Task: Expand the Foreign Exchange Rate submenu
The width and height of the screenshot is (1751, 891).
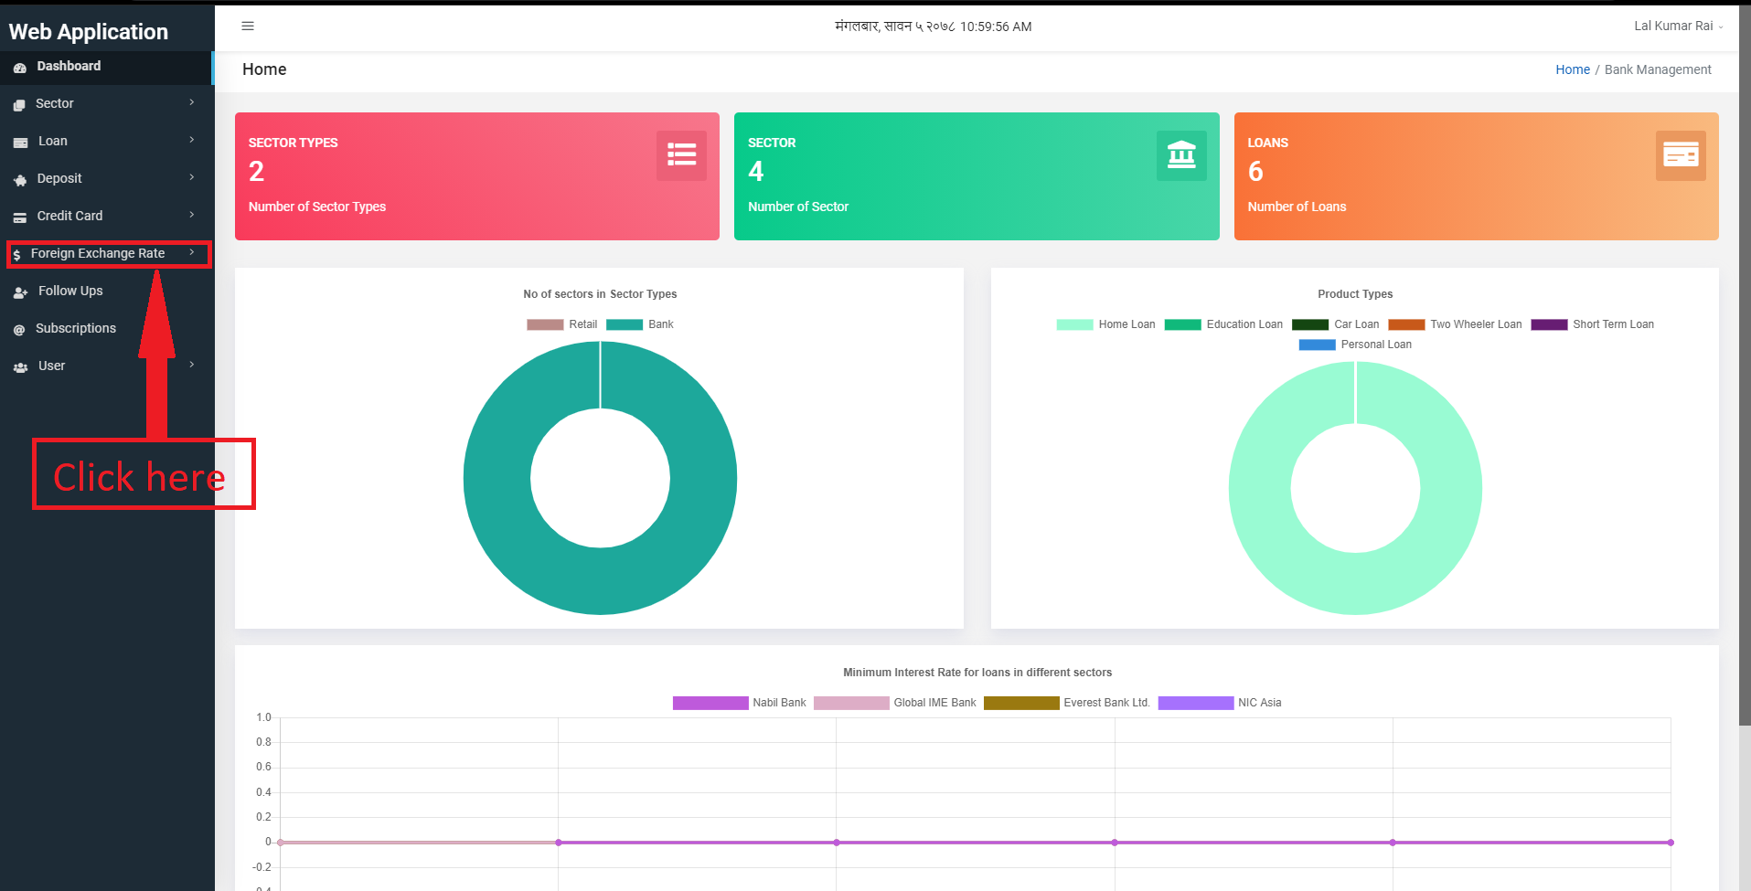Action: pyautogui.click(x=109, y=254)
